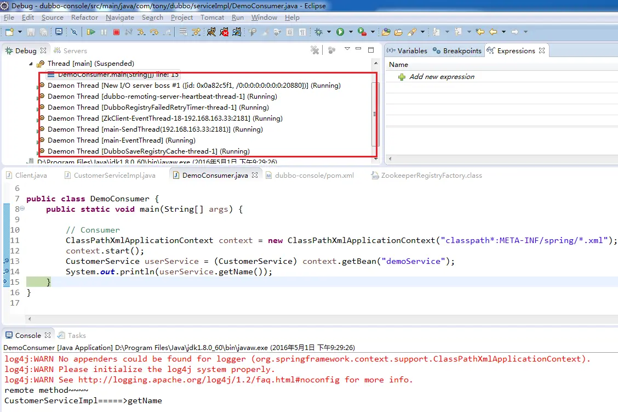
Task: Maximize the Debug view panel
Action: [x=371, y=50]
